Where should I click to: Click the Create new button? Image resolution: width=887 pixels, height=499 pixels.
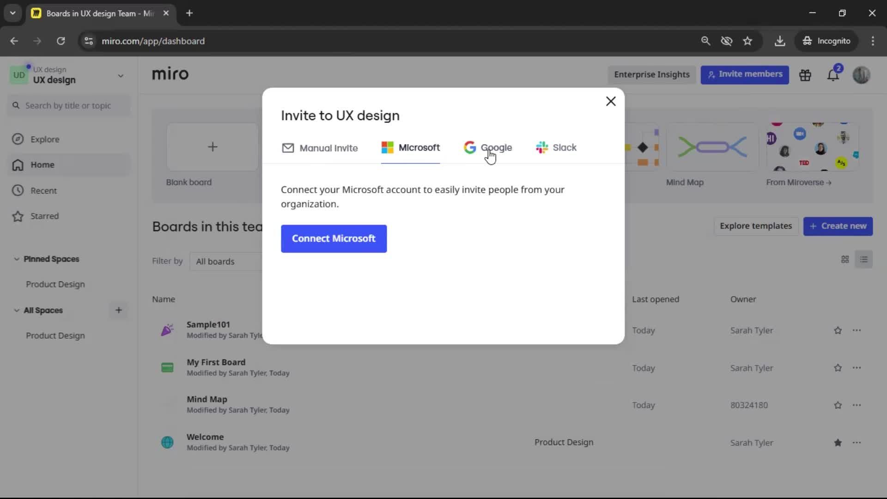838,226
